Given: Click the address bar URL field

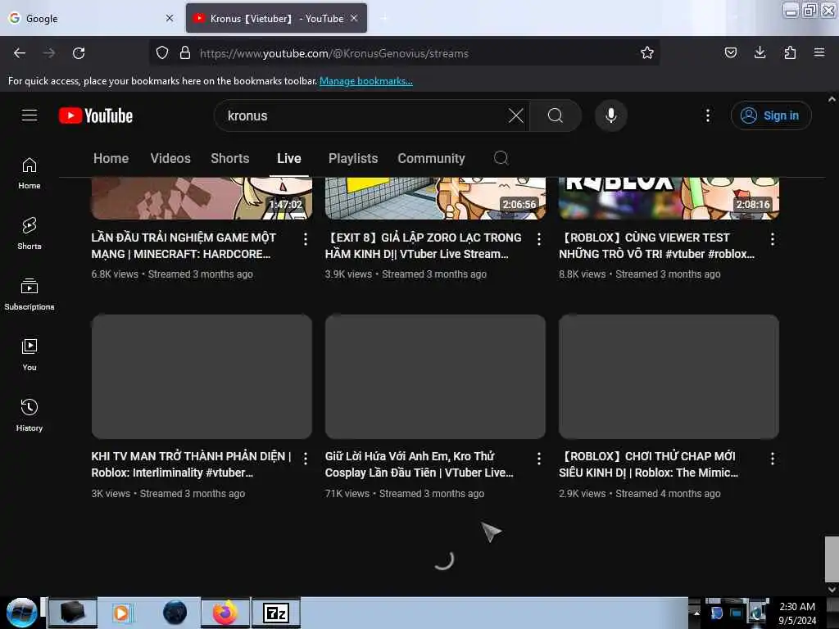Looking at the screenshot, I should click(403, 53).
